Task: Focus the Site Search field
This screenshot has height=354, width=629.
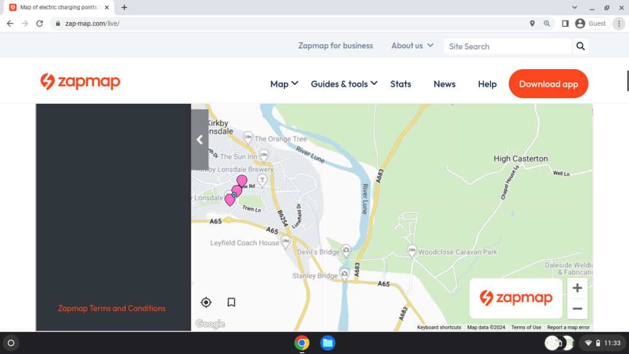Action: tap(508, 46)
